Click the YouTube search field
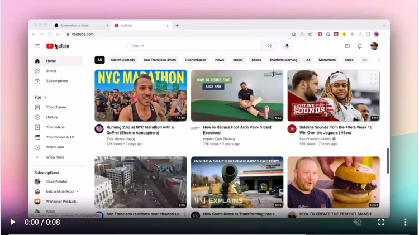419x235 pixels. pos(195,46)
